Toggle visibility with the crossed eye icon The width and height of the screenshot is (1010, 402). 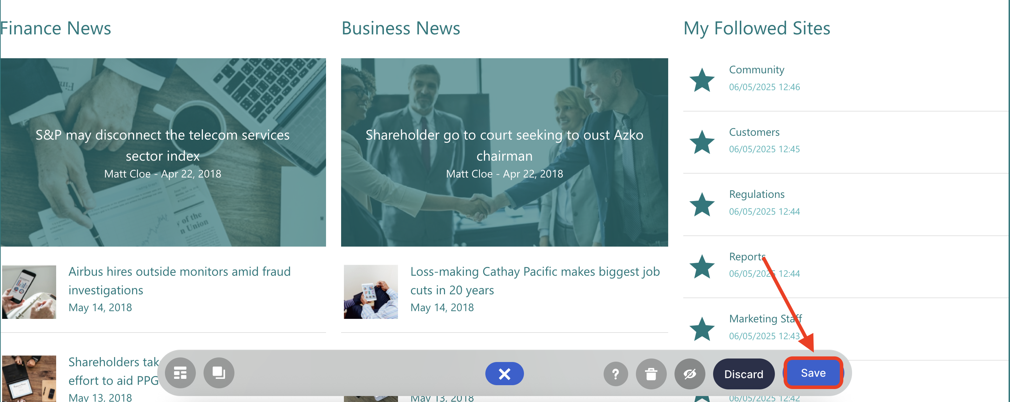(x=690, y=374)
